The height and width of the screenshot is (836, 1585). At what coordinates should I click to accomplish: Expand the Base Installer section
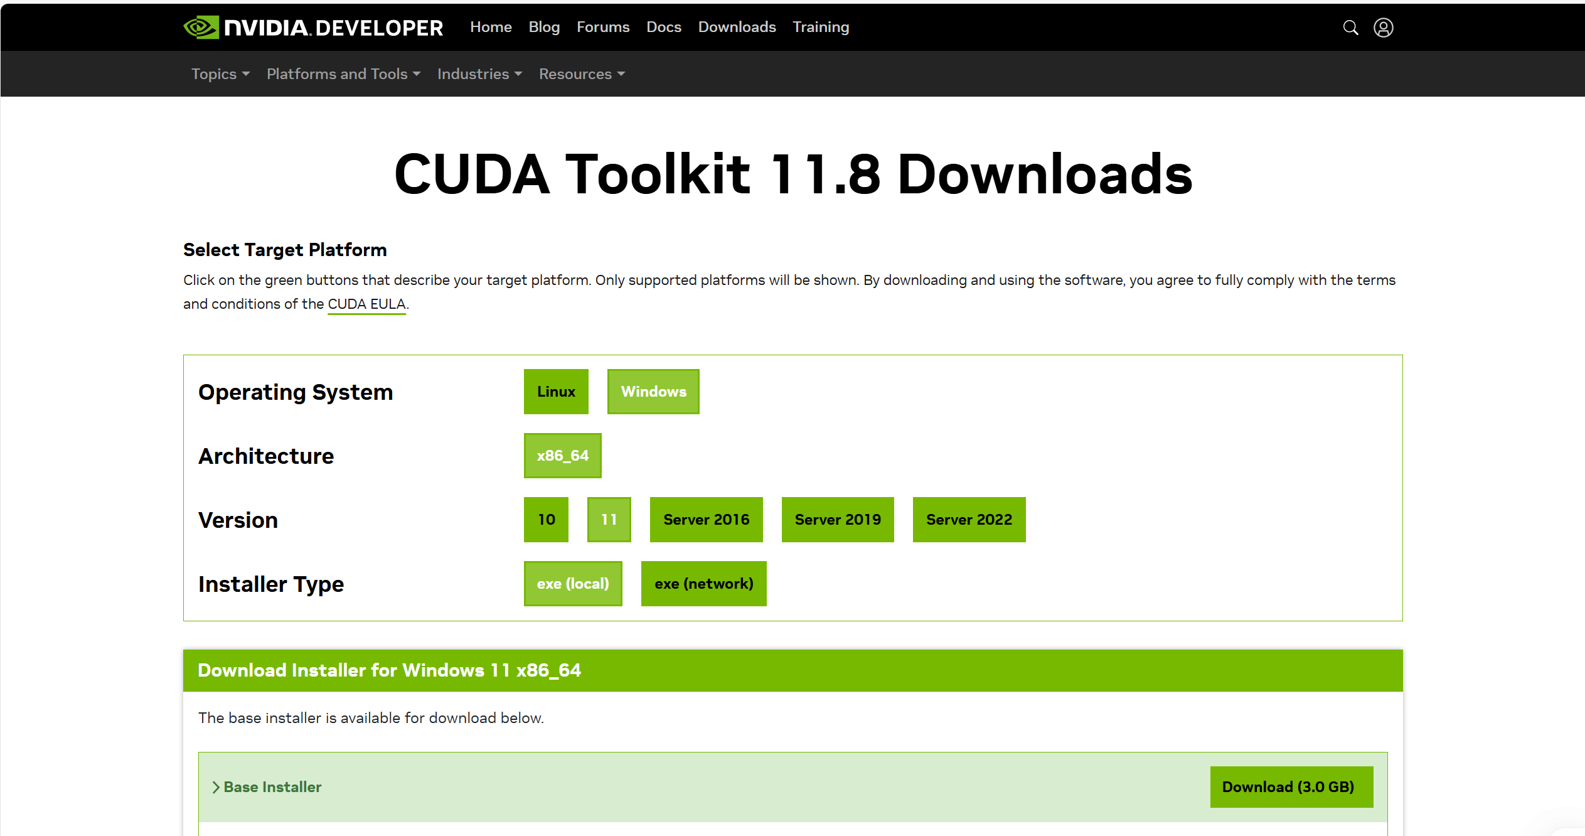coord(267,787)
